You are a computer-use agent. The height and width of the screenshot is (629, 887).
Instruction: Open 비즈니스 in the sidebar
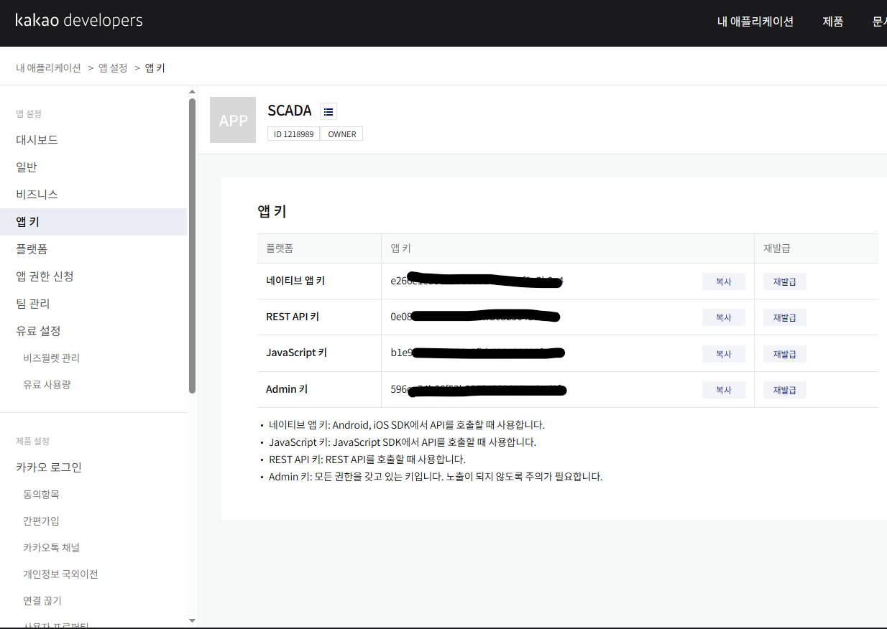(x=93, y=195)
